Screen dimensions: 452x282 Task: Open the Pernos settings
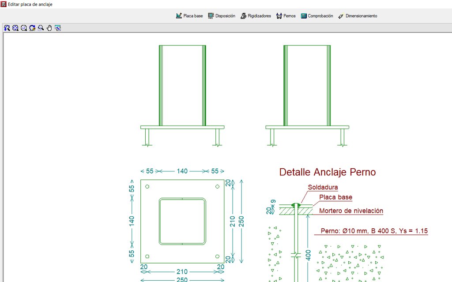point(286,16)
